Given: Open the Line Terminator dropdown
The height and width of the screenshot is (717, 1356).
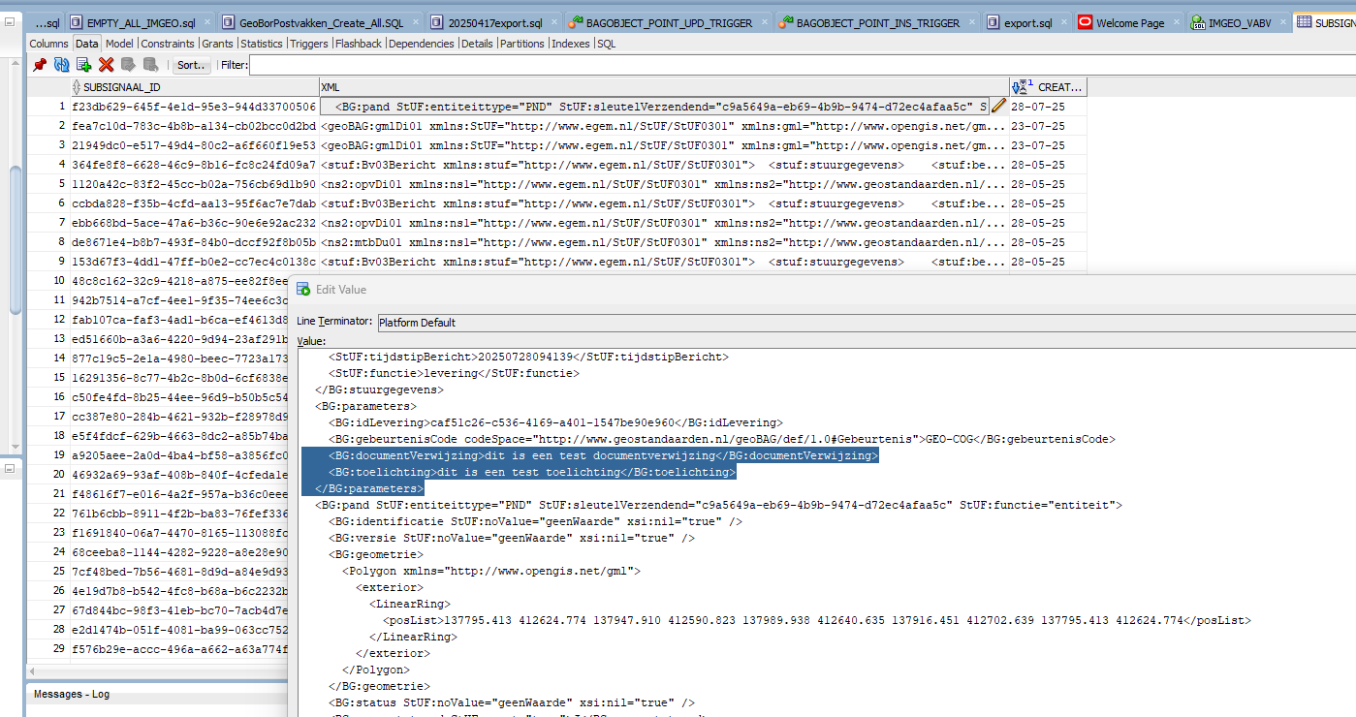Looking at the screenshot, I should (865, 323).
